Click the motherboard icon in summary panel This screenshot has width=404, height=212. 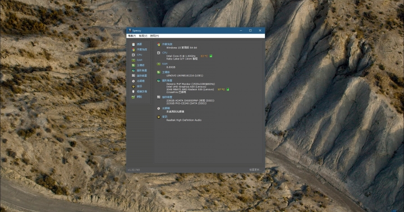158,72
